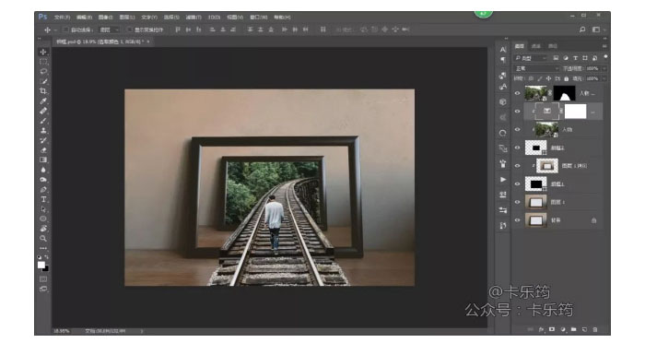
Task: Click the background color swatch
Action: point(46,269)
